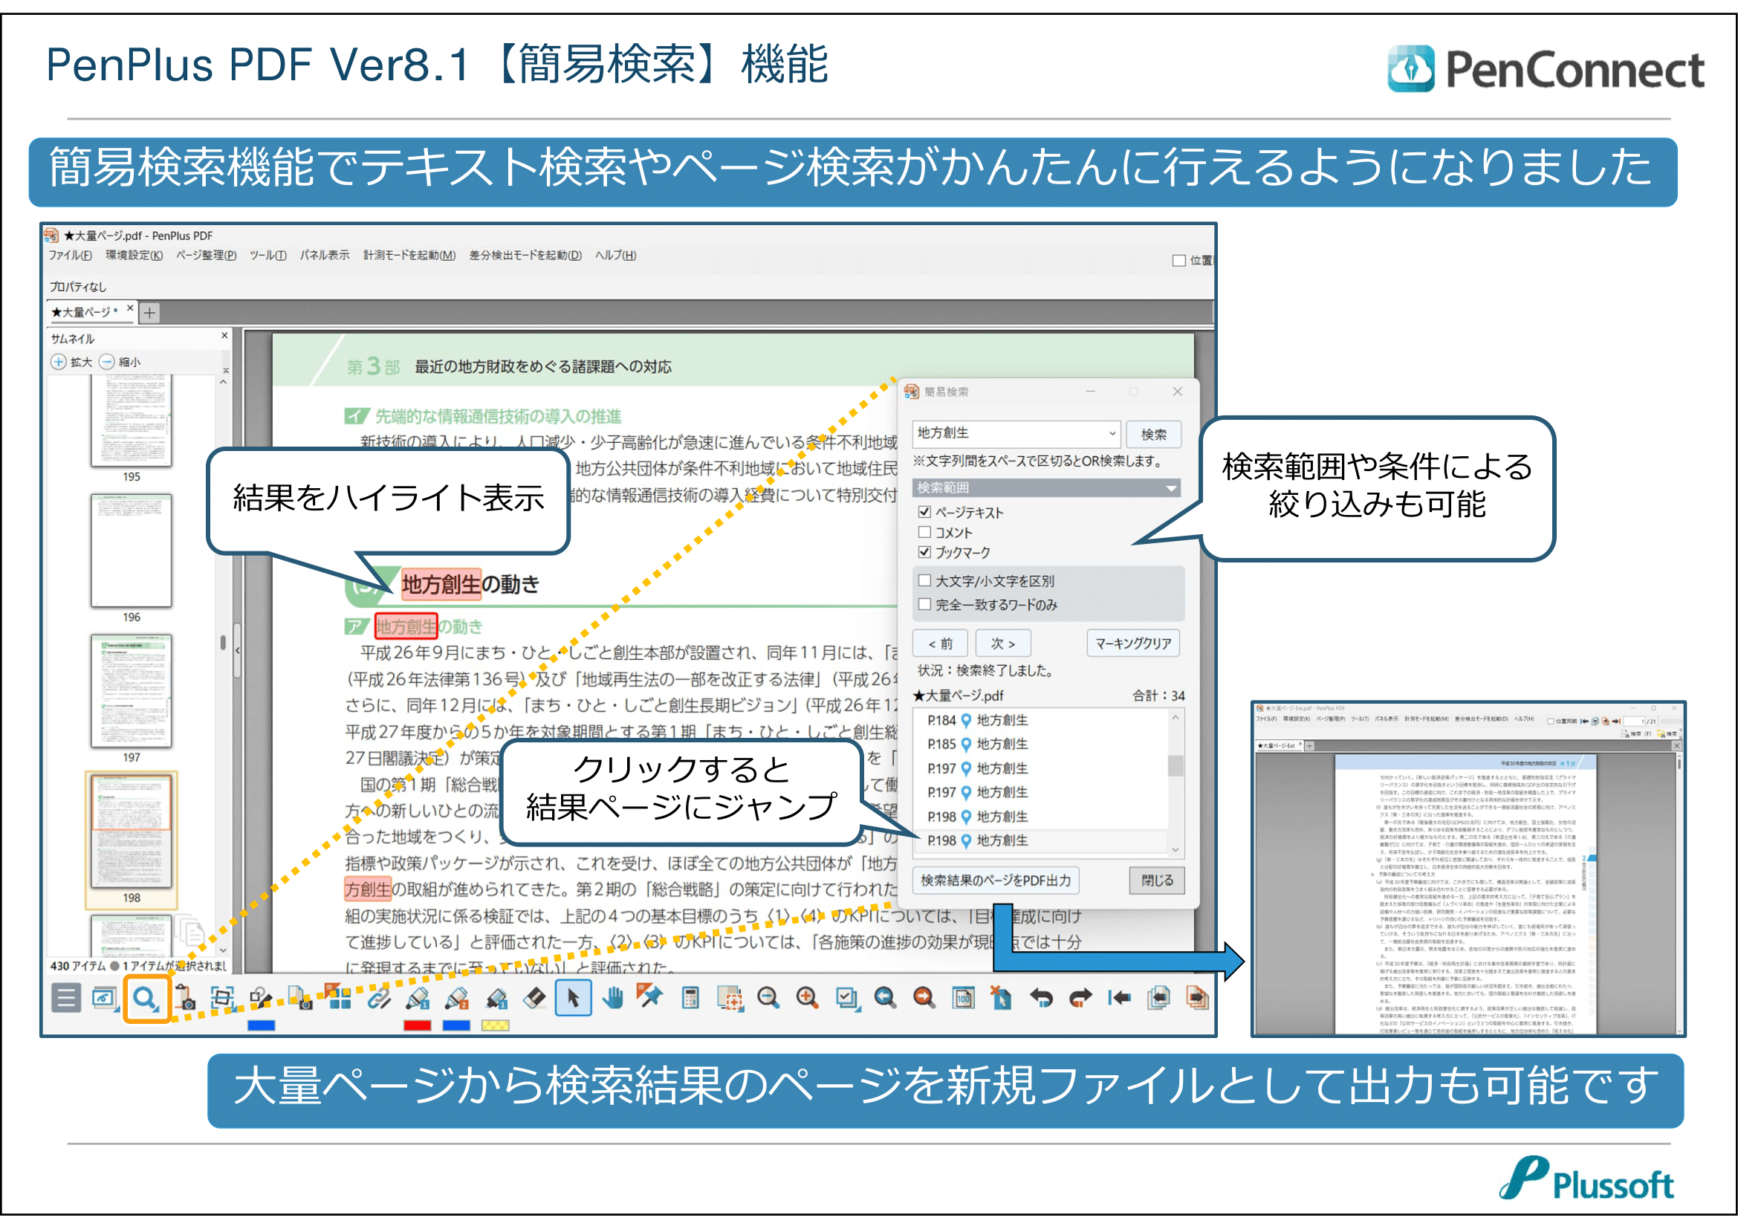This screenshot has width=1738, height=1229.
Task: Enable the コメント search checkbox
Action: 924,532
